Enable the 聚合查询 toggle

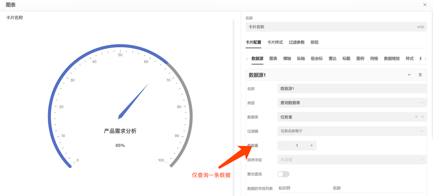pyautogui.click(x=283, y=174)
